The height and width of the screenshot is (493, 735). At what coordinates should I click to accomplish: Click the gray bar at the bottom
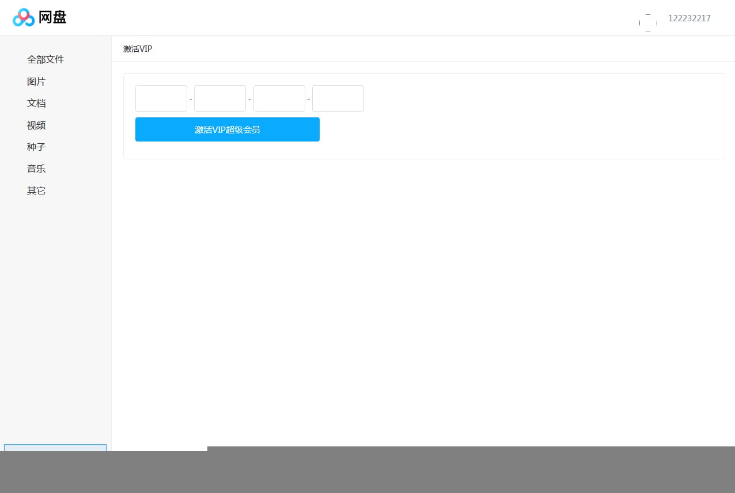coord(403,472)
